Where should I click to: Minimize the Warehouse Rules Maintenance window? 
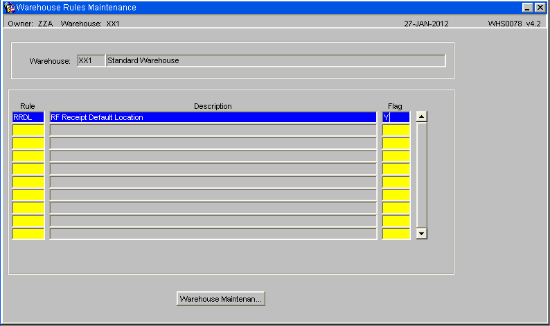coord(527,8)
